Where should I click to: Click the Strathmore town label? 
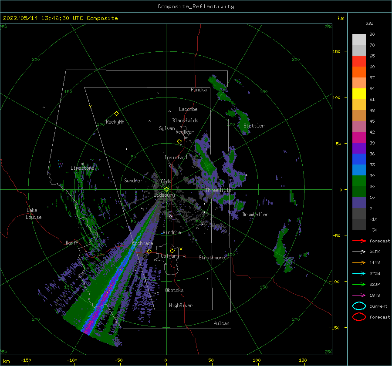[x=212, y=258]
